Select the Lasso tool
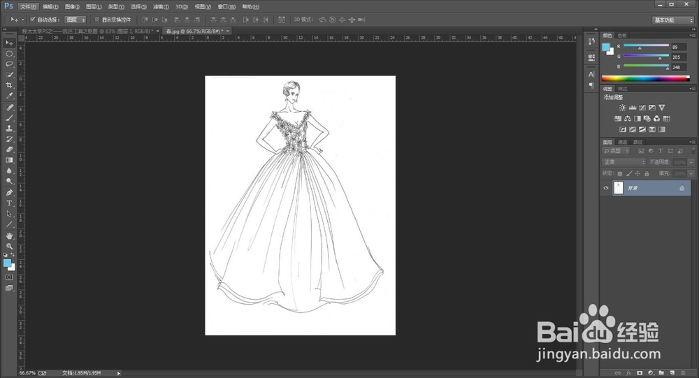Viewport: 699px width, 378px height. [x=10, y=64]
